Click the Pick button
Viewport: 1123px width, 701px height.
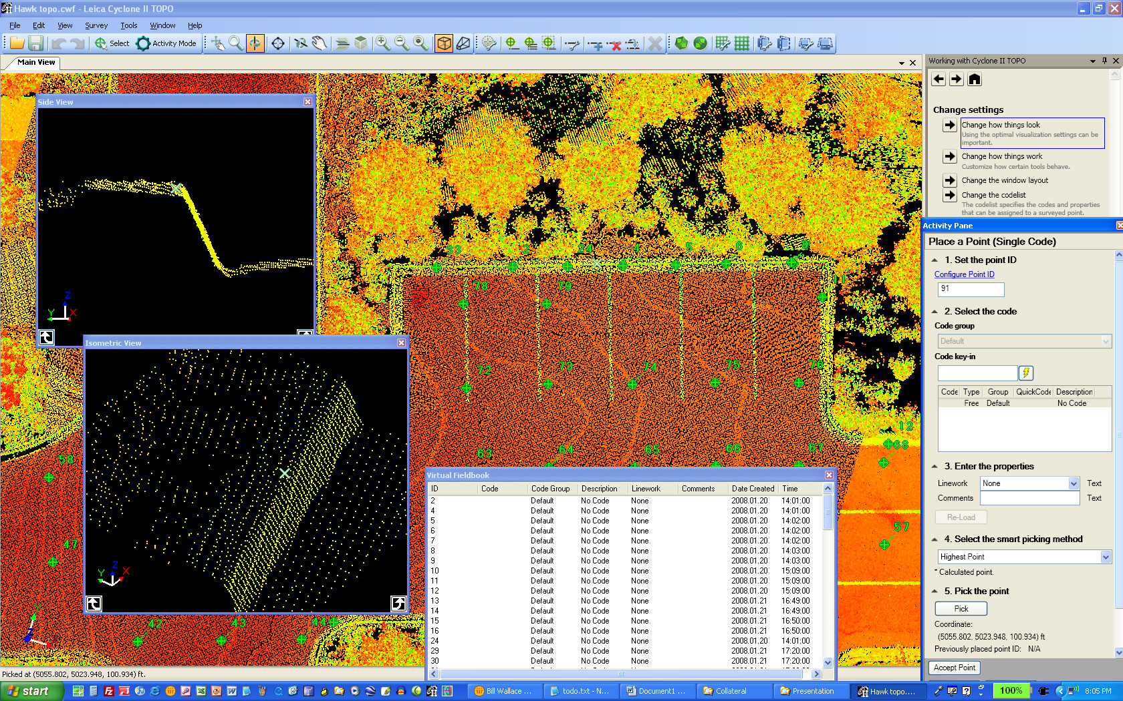pos(961,609)
